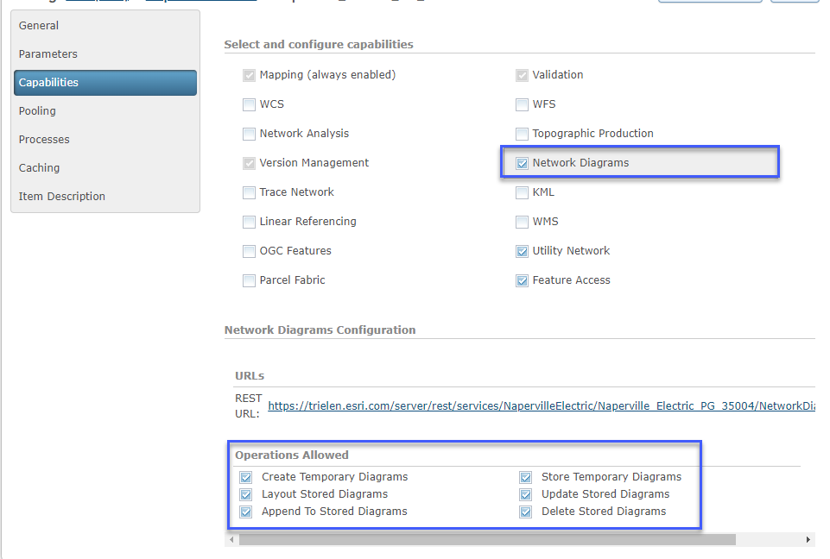830x559 pixels.
Task: Open the General settings tab
Action: tap(39, 25)
